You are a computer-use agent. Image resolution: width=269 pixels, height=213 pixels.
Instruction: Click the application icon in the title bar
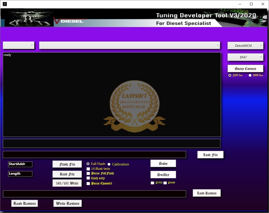(x=5, y=4)
